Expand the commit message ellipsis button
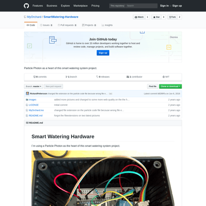Image resolution: width=206 pixels, height=206 pixels. tap(111, 94)
